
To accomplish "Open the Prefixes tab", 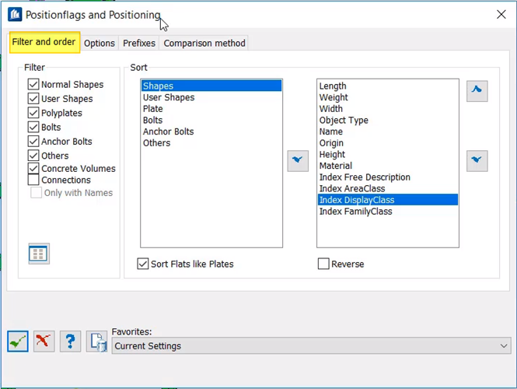I will 139,44.
